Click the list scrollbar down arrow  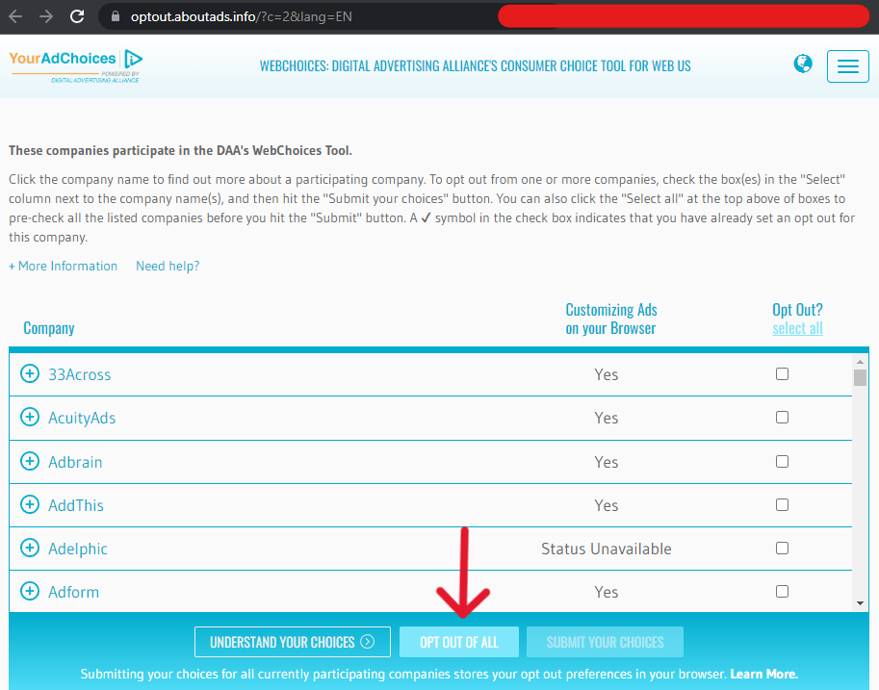point(860,603)
